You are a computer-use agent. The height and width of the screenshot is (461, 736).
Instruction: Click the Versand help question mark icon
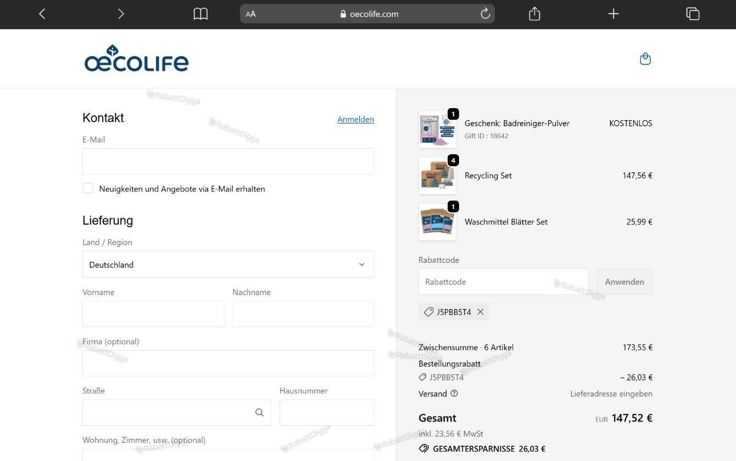click(x=454, y=393)
